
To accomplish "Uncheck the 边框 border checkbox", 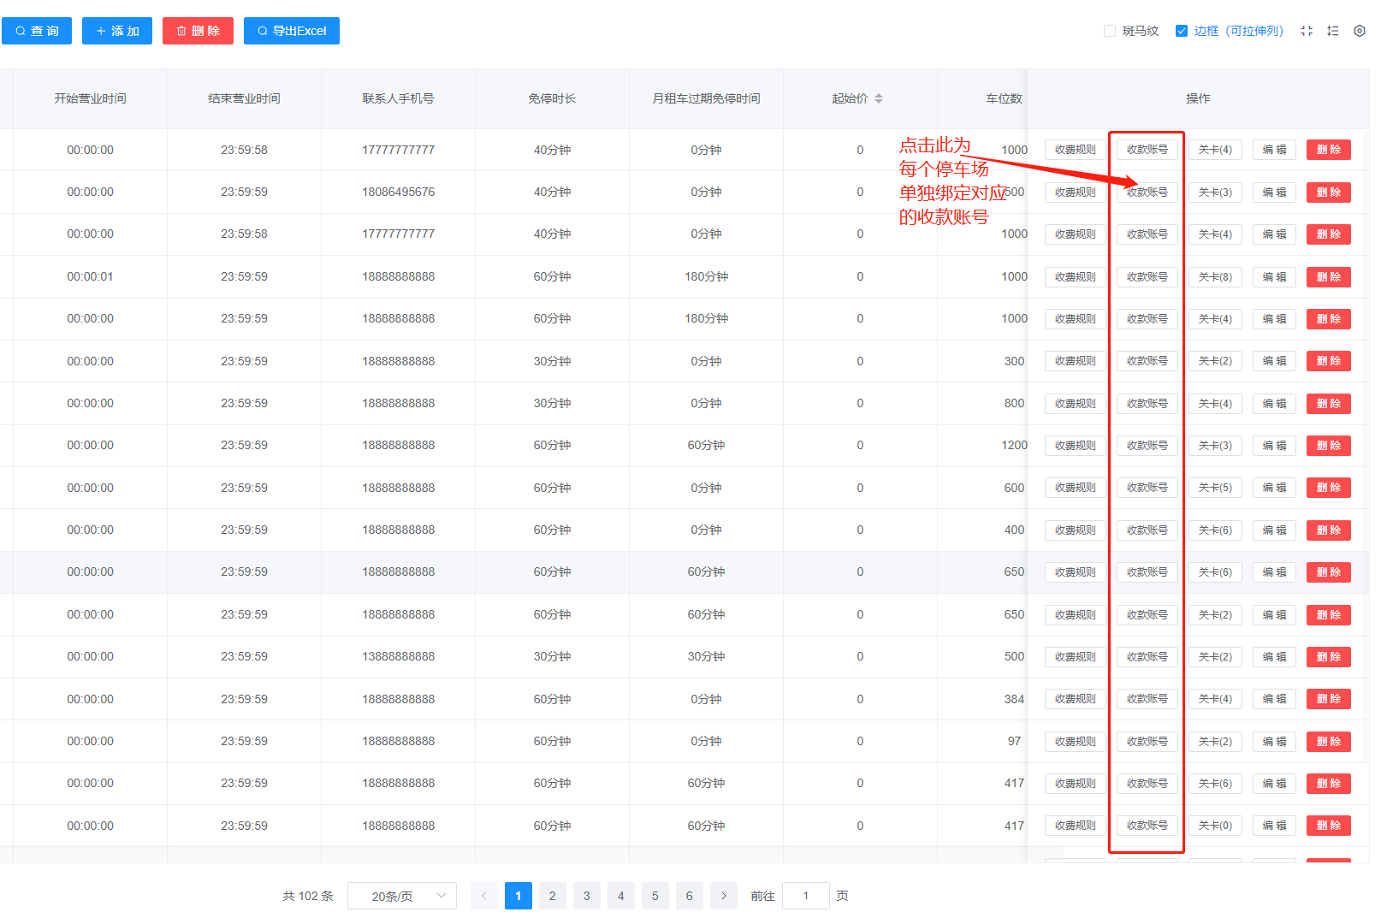I will point(1182,31).
